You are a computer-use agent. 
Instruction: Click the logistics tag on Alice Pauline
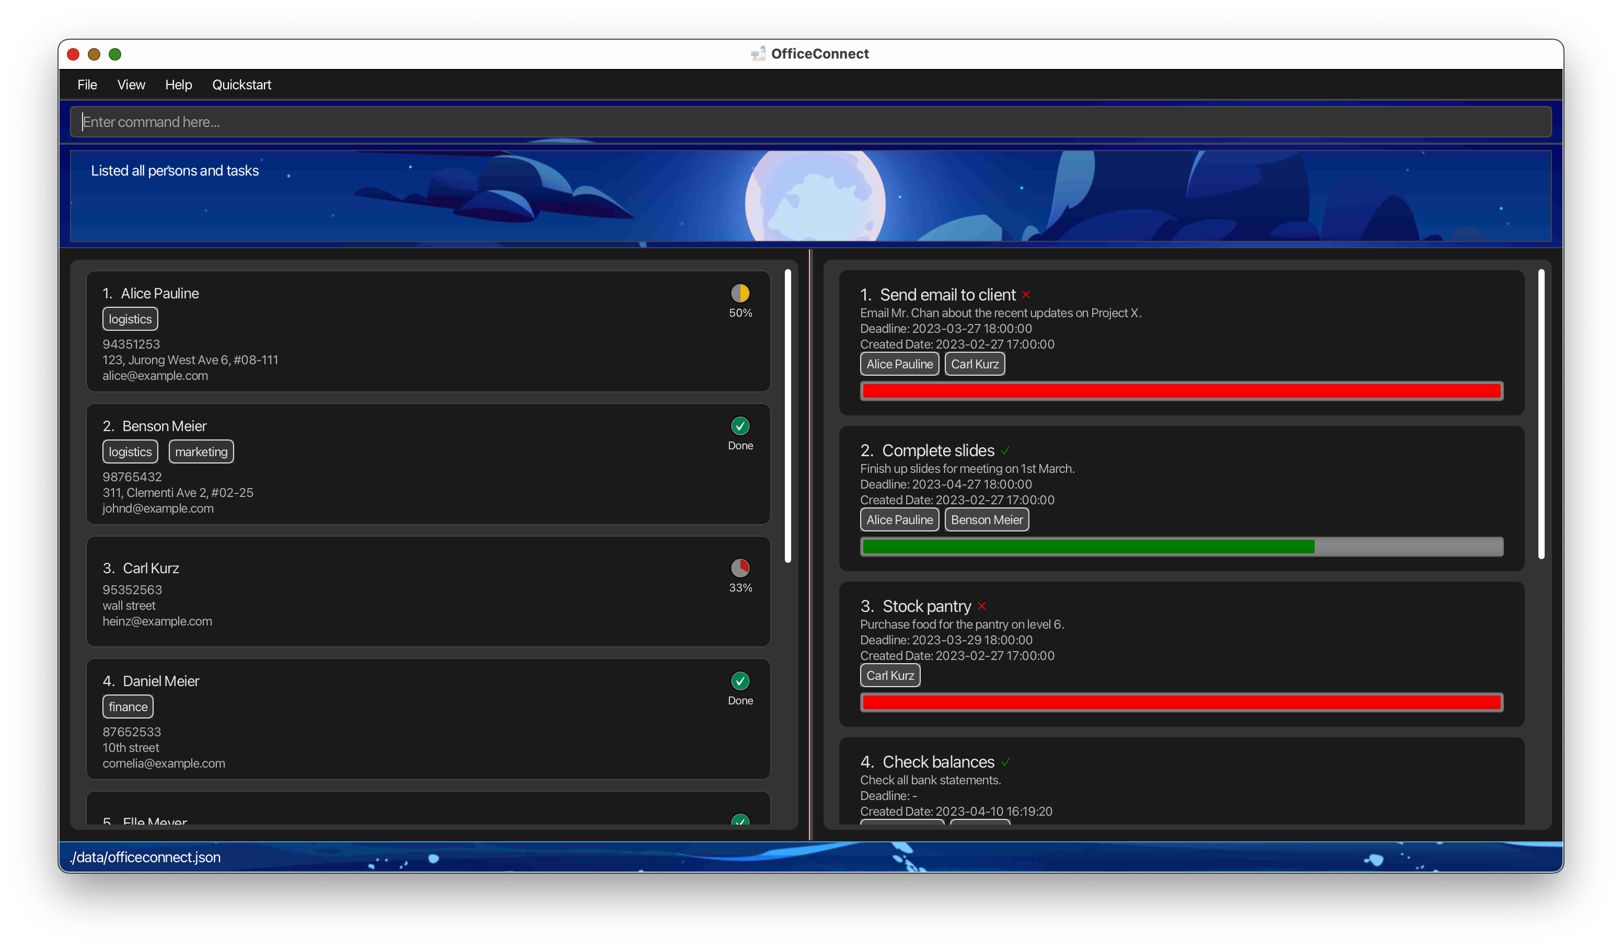[x=129, y=318]
